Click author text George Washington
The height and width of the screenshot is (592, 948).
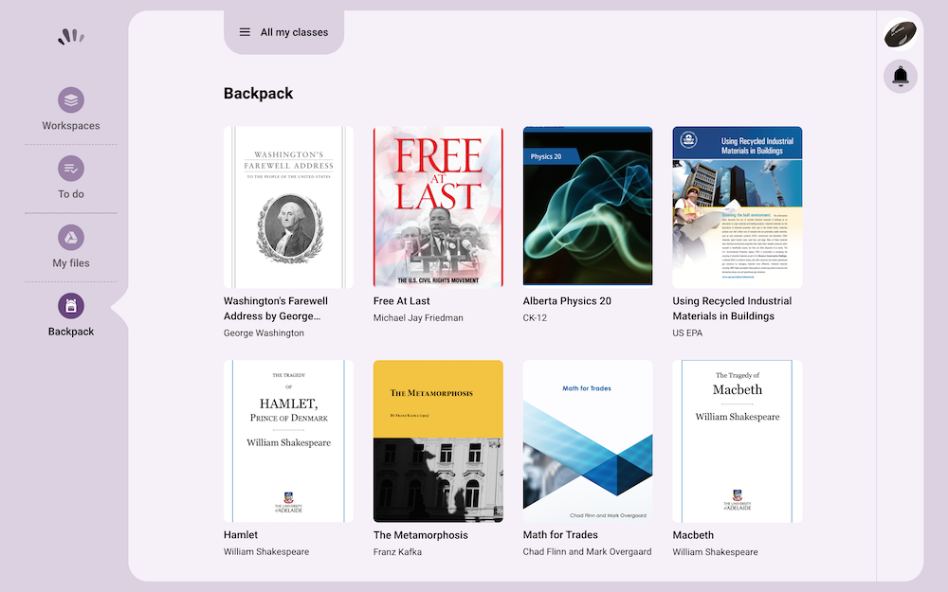pos(264,332)
